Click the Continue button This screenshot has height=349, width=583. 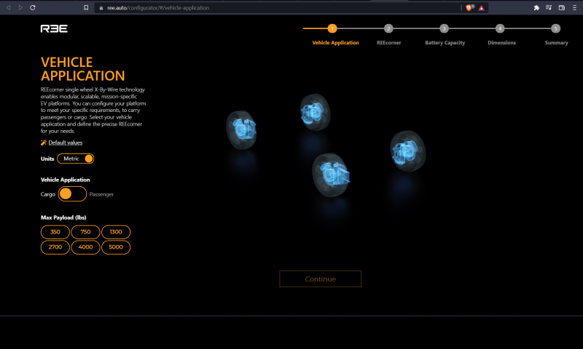point(320,279)
